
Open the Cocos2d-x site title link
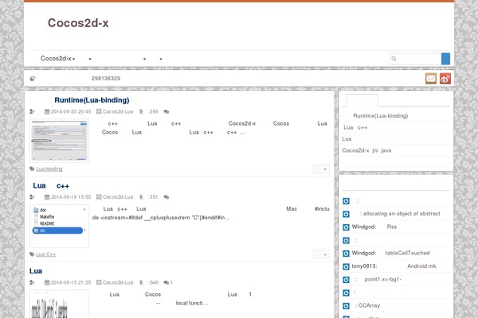tap(78, 23)
